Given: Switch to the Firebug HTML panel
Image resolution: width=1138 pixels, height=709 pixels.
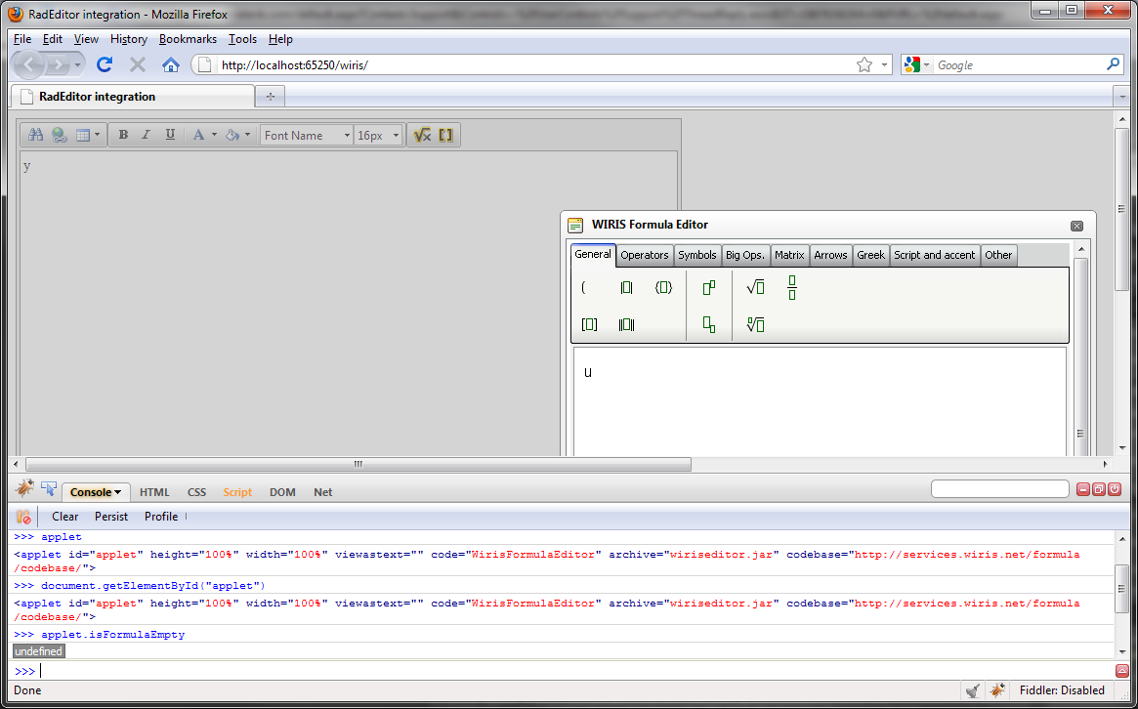Looking at the screenshot, I should 154,492.
